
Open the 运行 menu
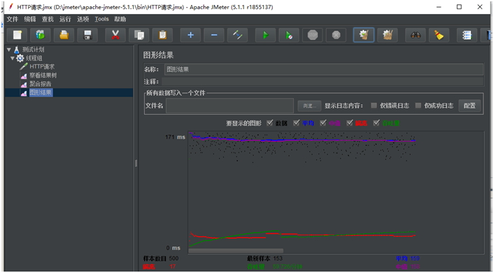pyautogui.click(x=65, y=19)
